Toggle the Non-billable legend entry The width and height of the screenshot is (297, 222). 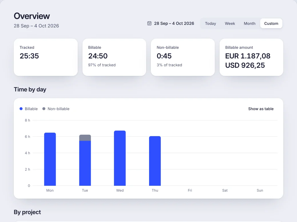point(56,109)
